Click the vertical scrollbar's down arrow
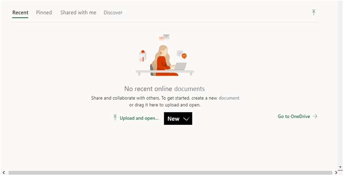 click(340, 167)
